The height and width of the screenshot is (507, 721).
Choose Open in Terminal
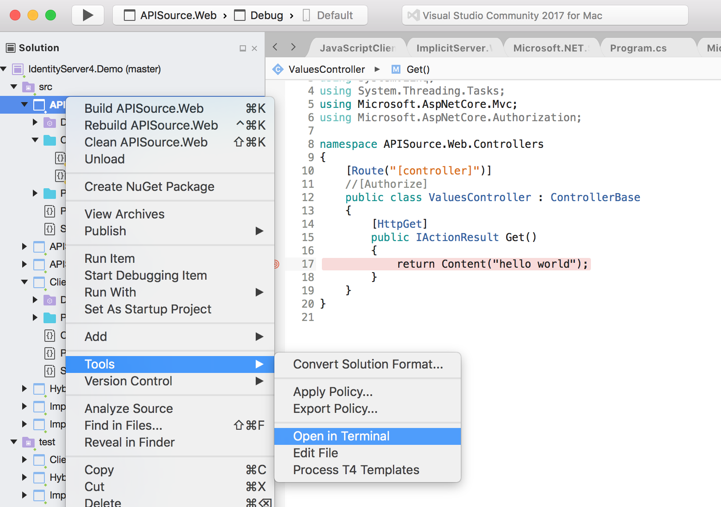coord(368,436)
